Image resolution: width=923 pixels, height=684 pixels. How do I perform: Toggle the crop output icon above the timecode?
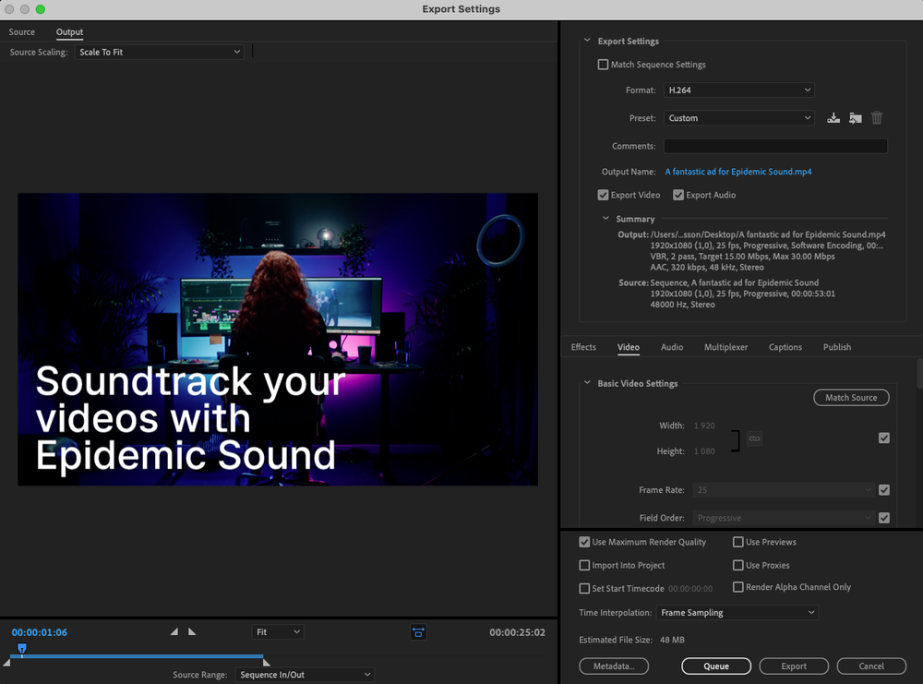[x=418, y=632]
